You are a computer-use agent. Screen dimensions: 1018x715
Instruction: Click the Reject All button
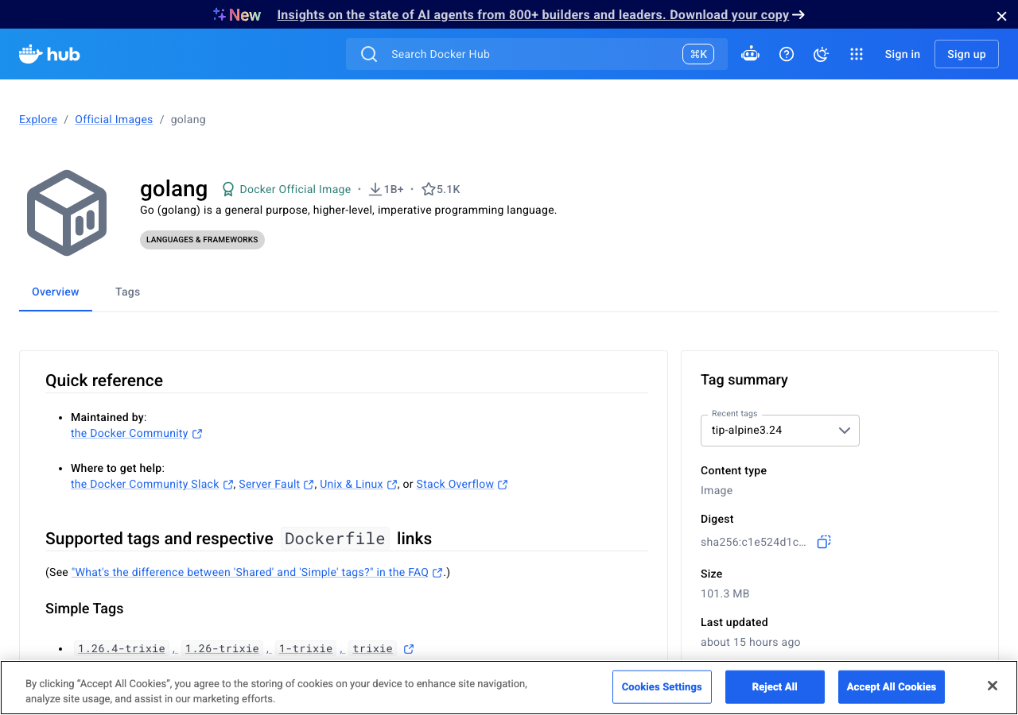(x=775, y=687)
